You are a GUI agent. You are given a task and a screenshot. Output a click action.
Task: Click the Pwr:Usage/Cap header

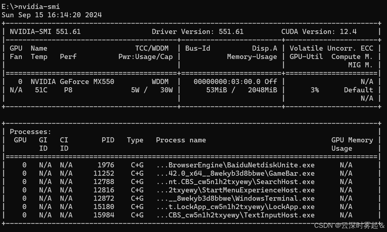[x=146, y=57]
